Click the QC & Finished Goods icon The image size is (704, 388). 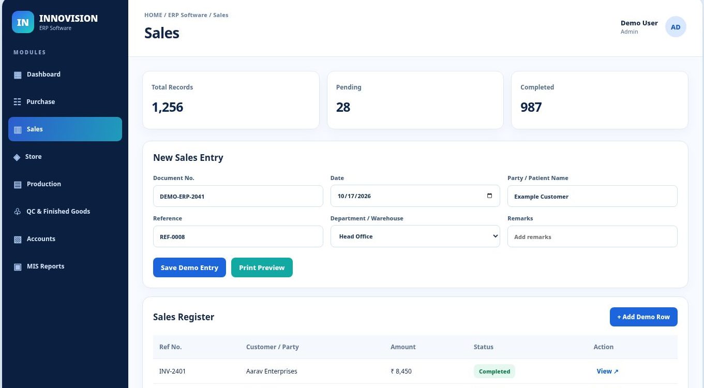18,212
